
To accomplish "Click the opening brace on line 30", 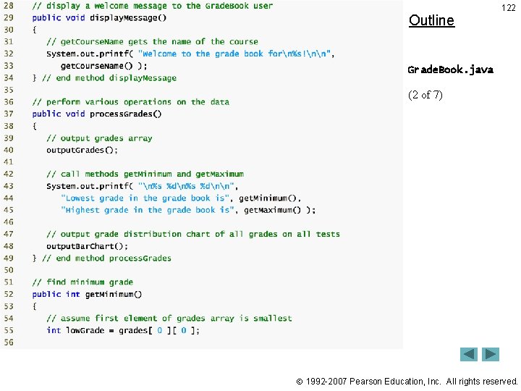I will 34,30.
